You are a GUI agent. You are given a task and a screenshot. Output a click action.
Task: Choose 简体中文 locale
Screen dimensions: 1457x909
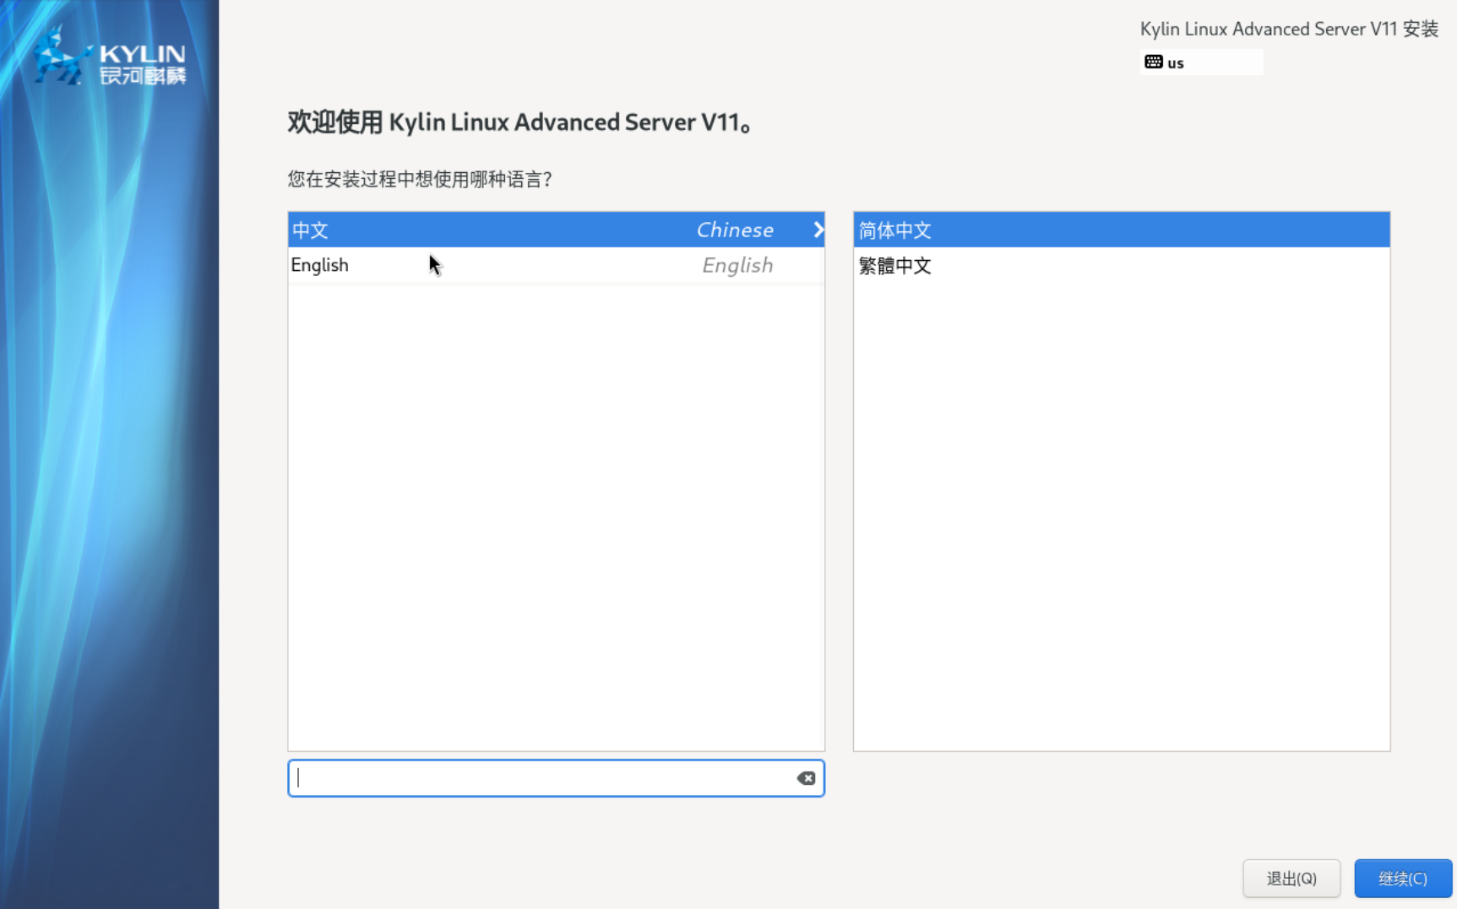coord(1121,230)
